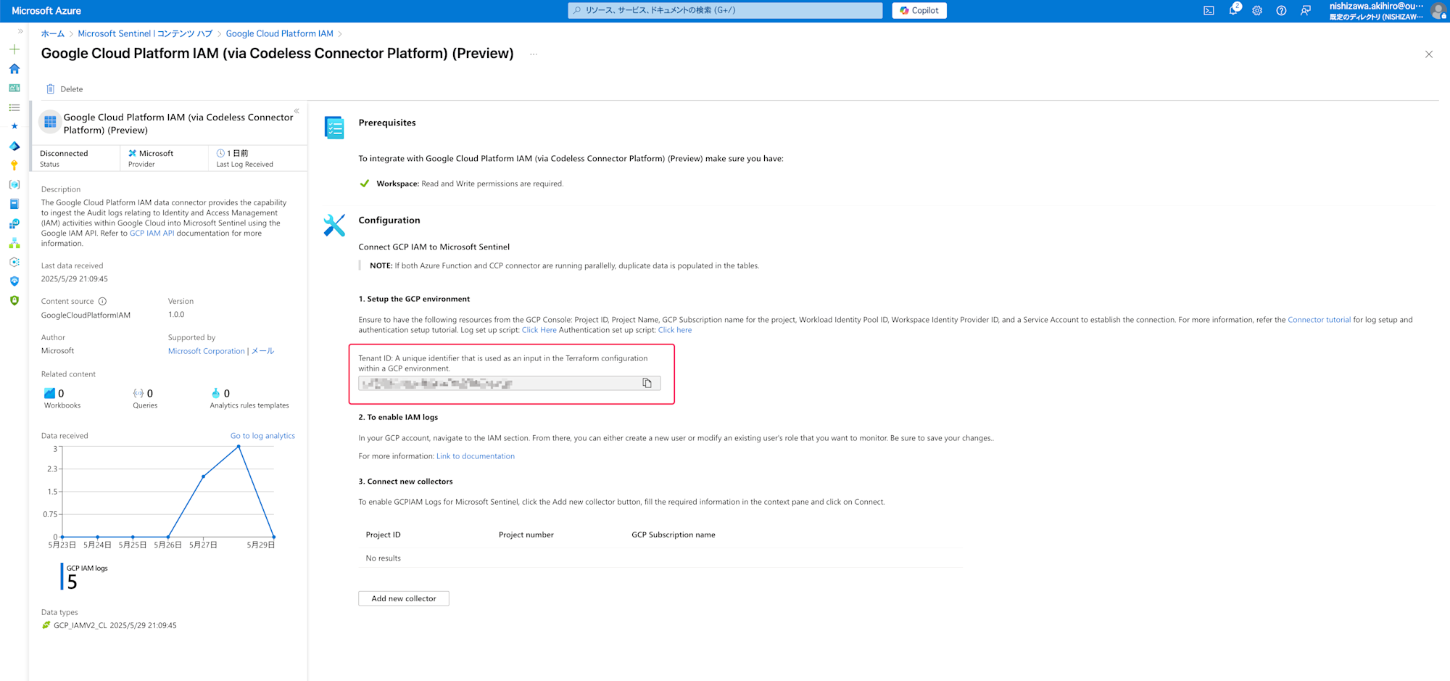The width and height of the screenshot is (1450, 681).
Task: Open the blue shield Sentinel icon in sidebar
Action: click(14, 281)
